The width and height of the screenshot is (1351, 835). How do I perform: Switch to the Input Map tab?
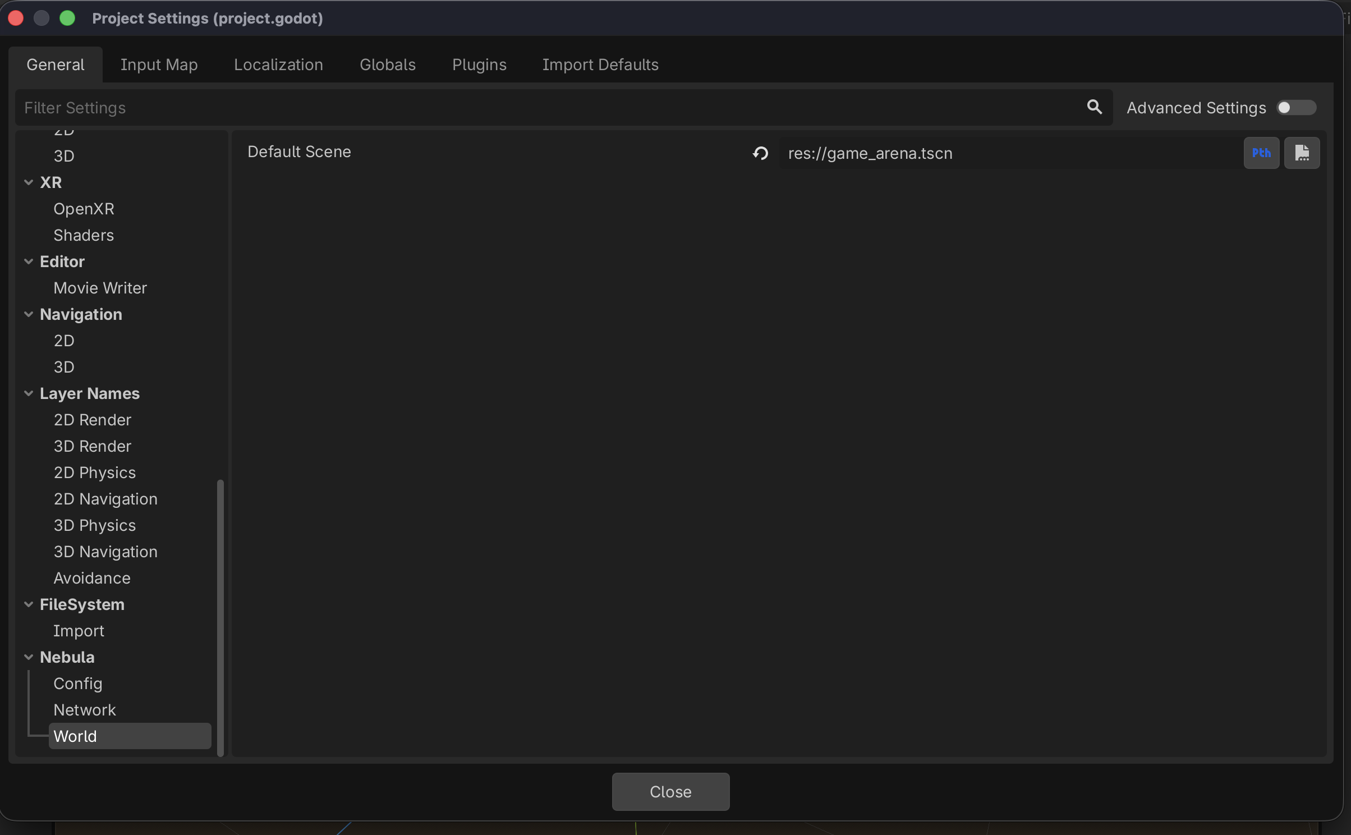(159, 65)
